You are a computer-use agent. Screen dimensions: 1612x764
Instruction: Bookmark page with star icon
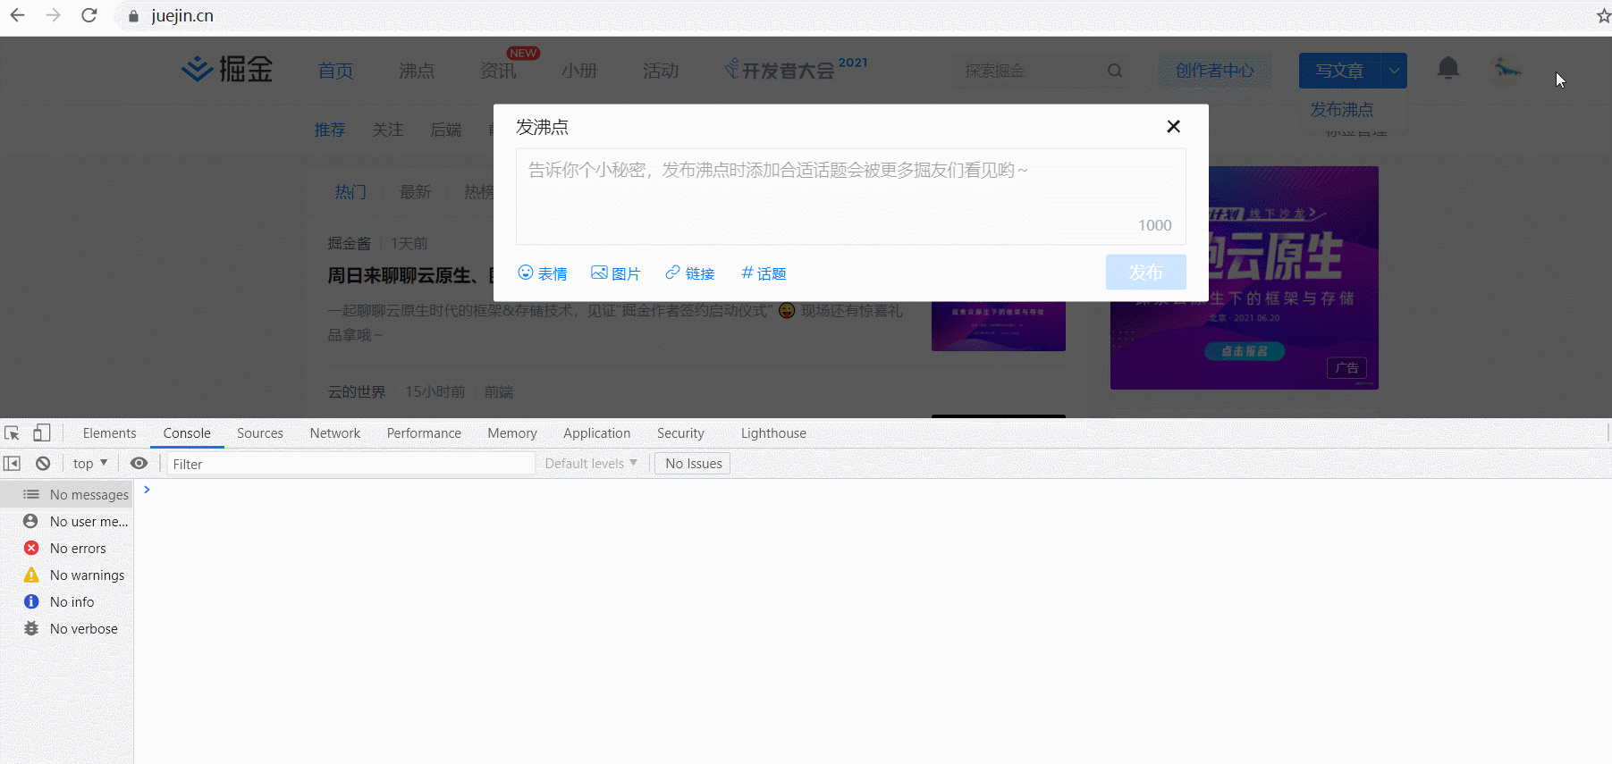1603,16
